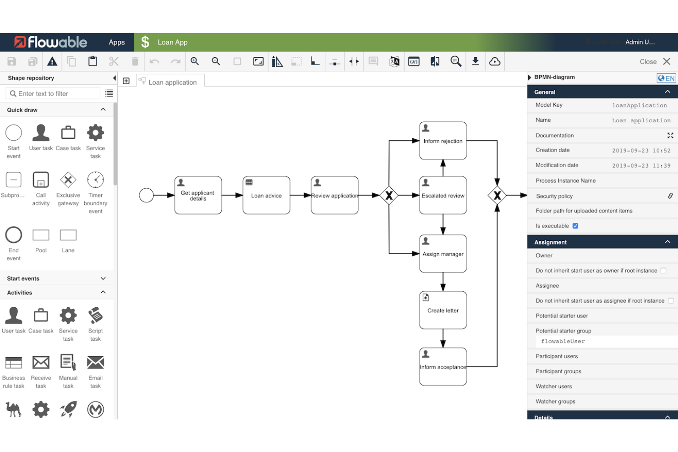This screenshot has width=678, height=452.
Task: Click the cloud deploy toolbar icon
Action: tap(495, 61)
